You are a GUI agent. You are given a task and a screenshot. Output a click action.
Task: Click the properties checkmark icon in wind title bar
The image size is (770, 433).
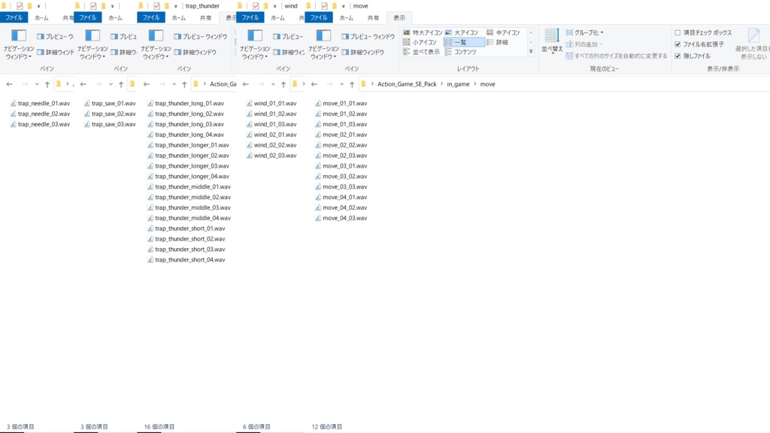pos(256,6)
